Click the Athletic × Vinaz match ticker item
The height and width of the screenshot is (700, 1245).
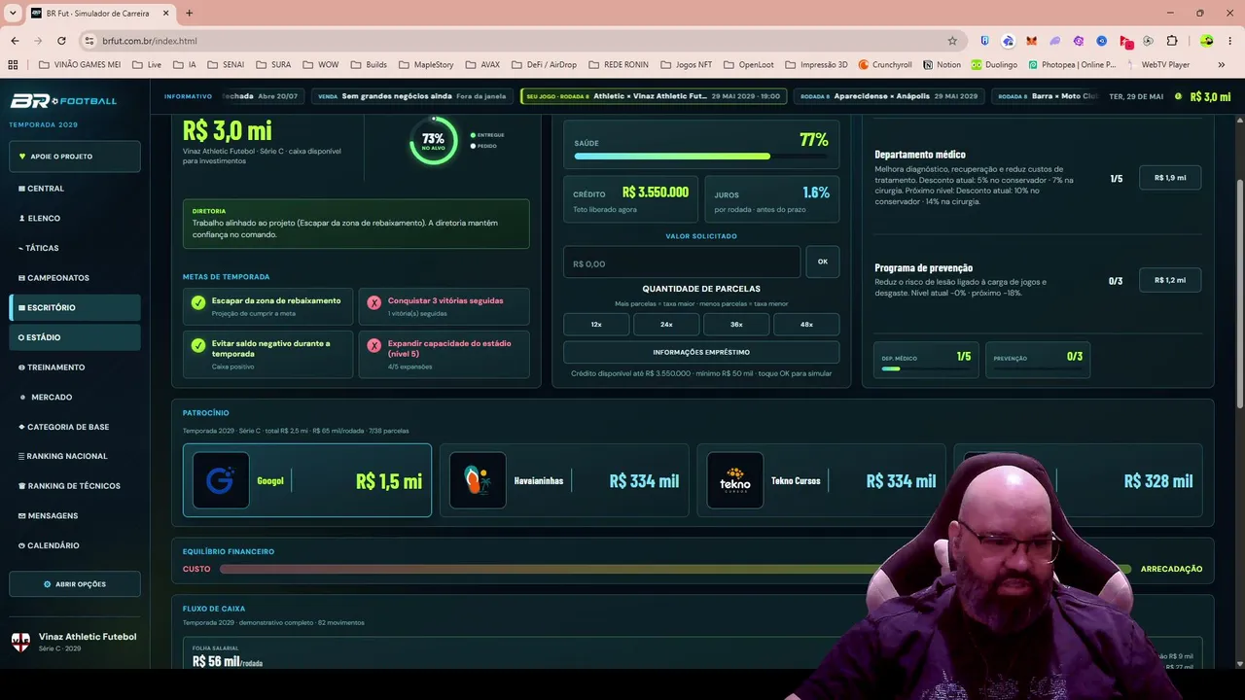[654, 96]
